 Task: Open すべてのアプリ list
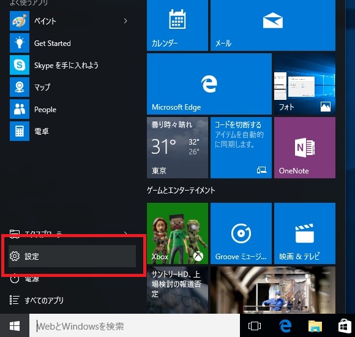point(44,300)
